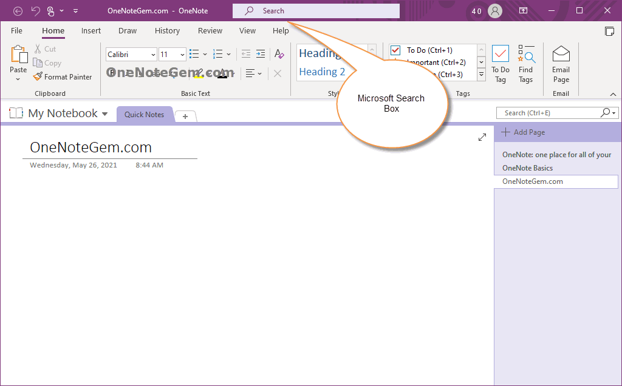Click the Back arrow in title bar
Image resolution: width=622 pixels, height=386 pixels.
[x=18, y=11]
